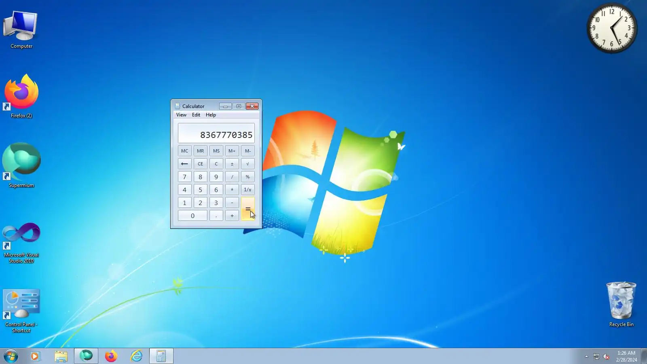
Task: Open Windows Explorer from the taskbar
Action: [x=61, y=356]
